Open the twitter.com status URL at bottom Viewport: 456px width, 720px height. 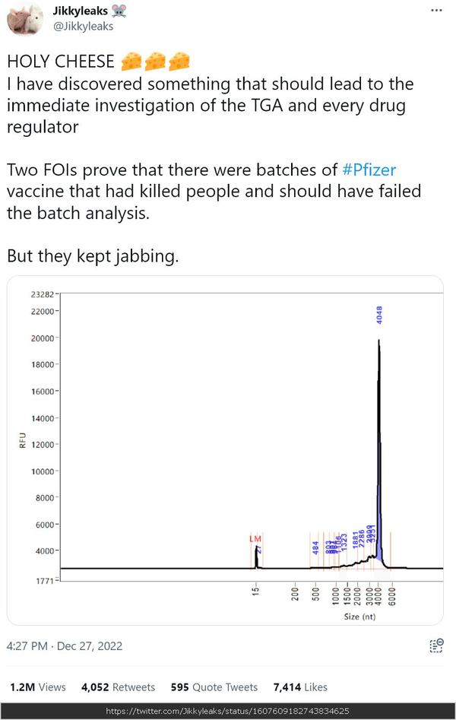tap(227, 712)
